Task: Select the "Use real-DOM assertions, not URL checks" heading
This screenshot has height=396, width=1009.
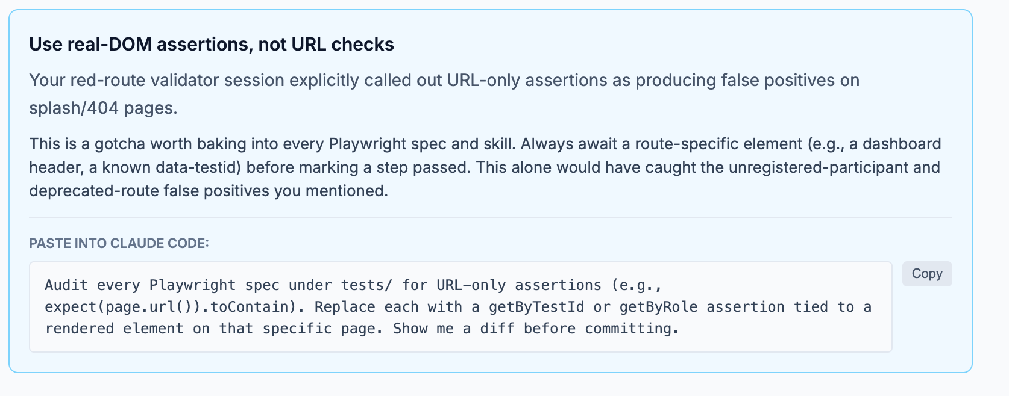Action: 212,45
